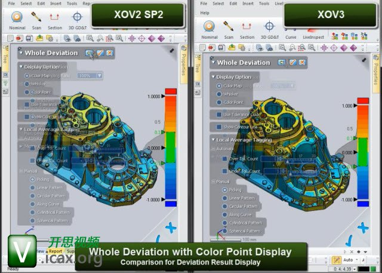Open Curve tool in XOV3 window
Screen dimensions: 382x273
pyautogui.click(x=291, y=34)
